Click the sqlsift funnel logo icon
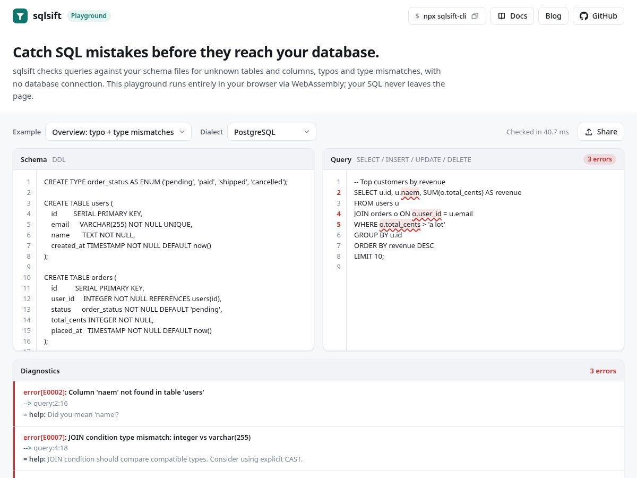637x478 pixels. (x=20, y=16)
